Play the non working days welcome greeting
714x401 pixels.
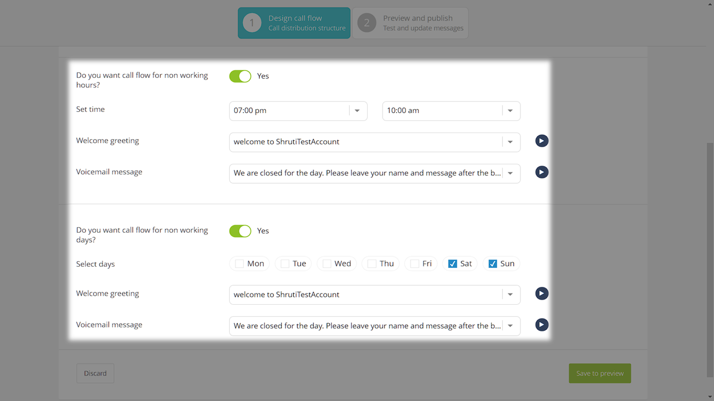coord(541,294)
